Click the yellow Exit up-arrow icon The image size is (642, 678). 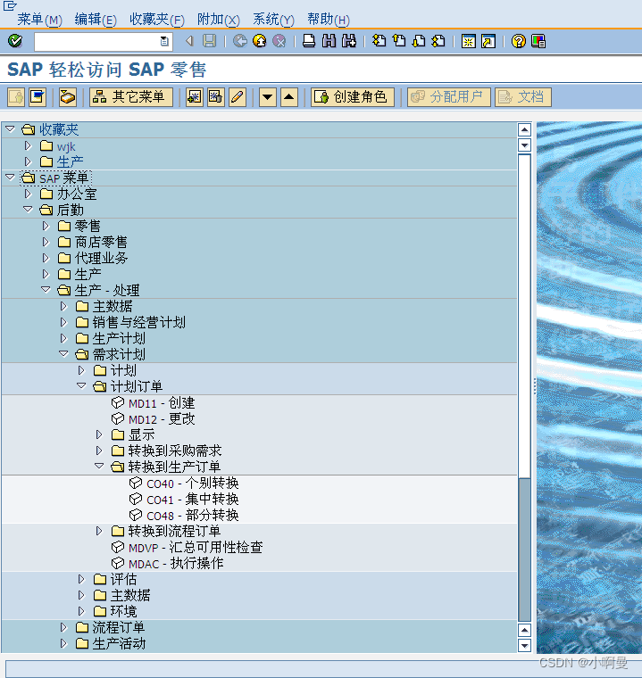tap(260, 41)
